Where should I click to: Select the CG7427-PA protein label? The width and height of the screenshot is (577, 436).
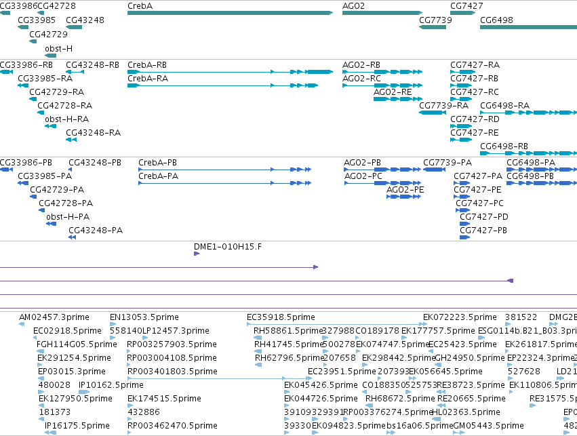[478, 176]
